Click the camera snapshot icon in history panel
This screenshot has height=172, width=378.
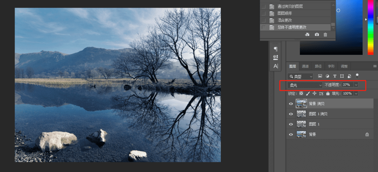pyautogui.click(x=317, y=35)
